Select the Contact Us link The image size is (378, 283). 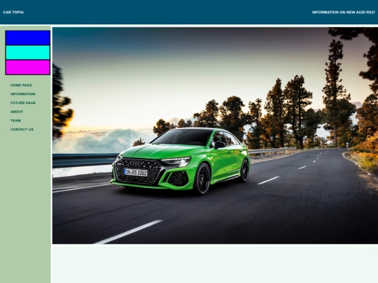(x=22, y=129)
